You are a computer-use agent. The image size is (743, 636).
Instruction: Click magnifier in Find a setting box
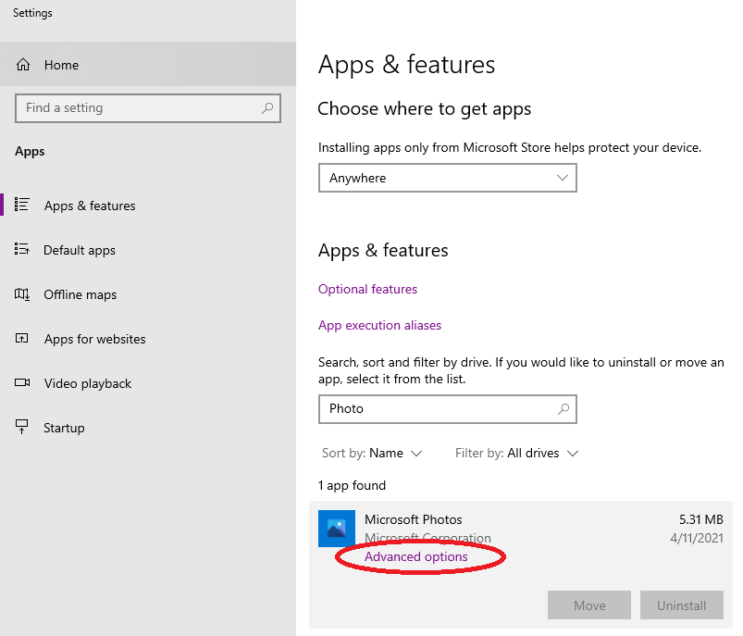267,108
